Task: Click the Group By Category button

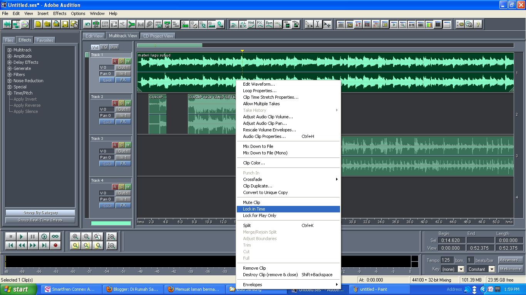Action: point(40,212)
